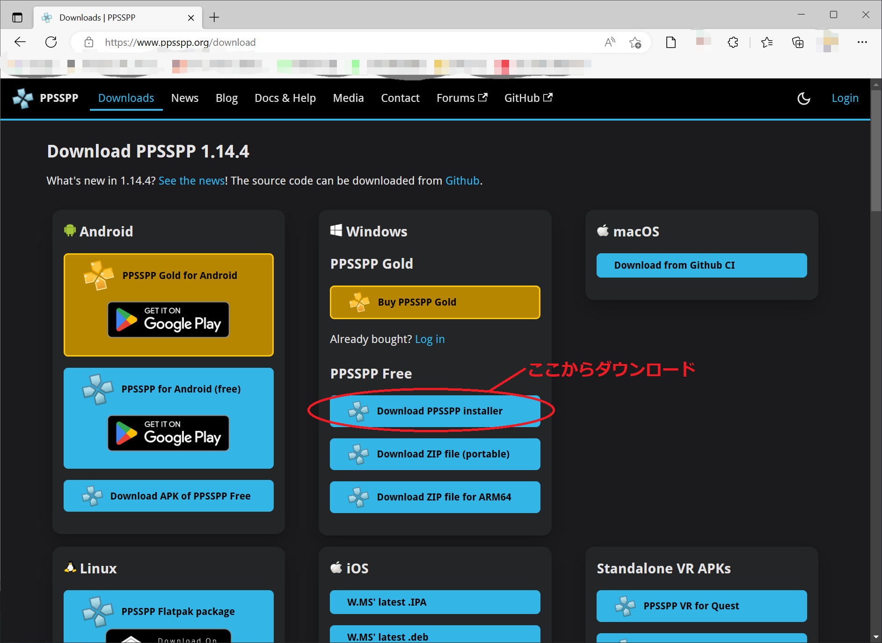Open the PPSSPP Gold Google Play badge
Image resolution: width=882 pixels, height=643 pixels.
pos(168,320)
